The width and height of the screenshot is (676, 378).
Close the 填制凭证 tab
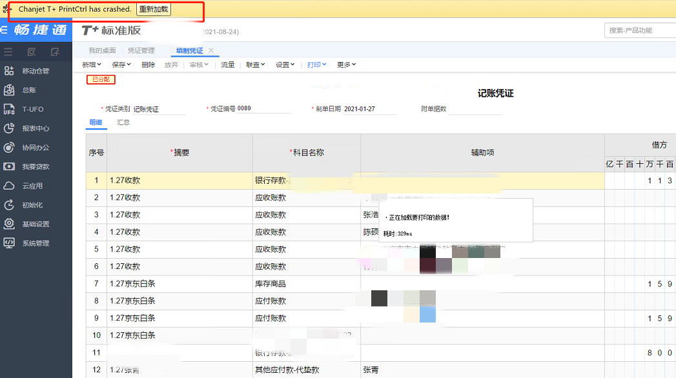(211, 50)
